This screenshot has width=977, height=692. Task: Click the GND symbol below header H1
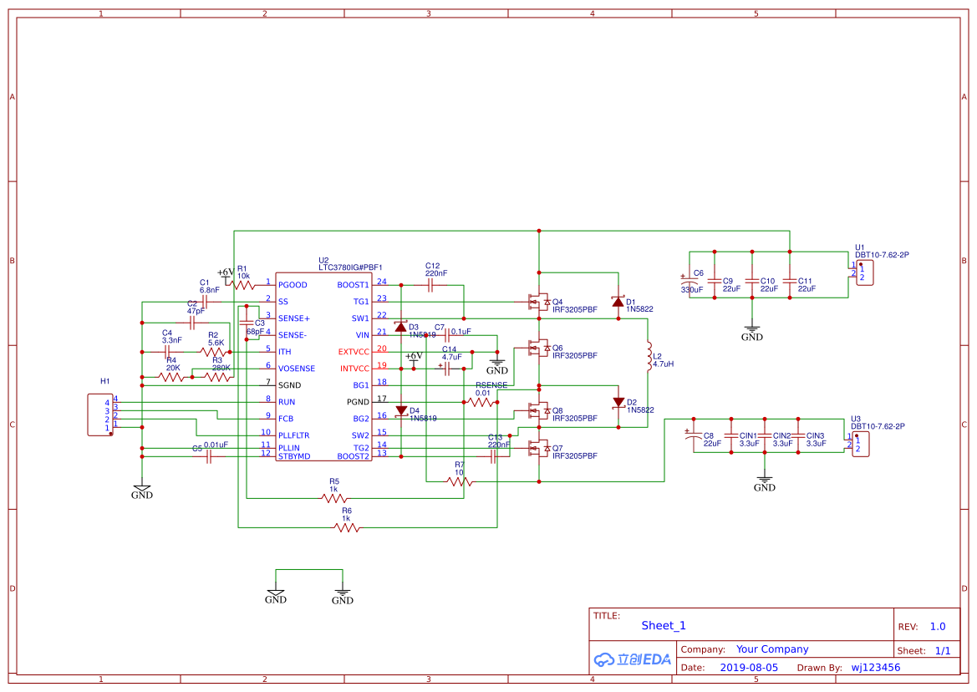point(141,492)
